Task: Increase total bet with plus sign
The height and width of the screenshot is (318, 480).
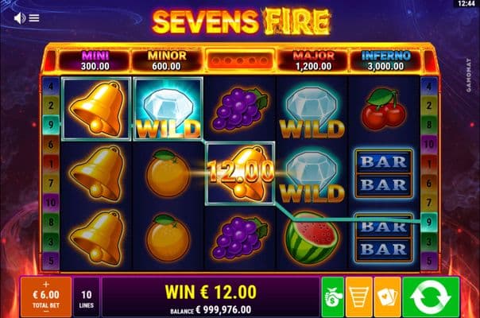Action: (46, 285)
